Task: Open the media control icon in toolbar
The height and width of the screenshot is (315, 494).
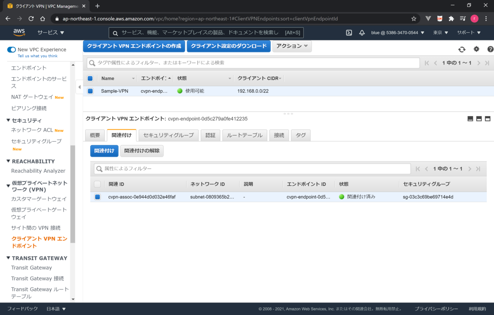Action: pos(463,19)
